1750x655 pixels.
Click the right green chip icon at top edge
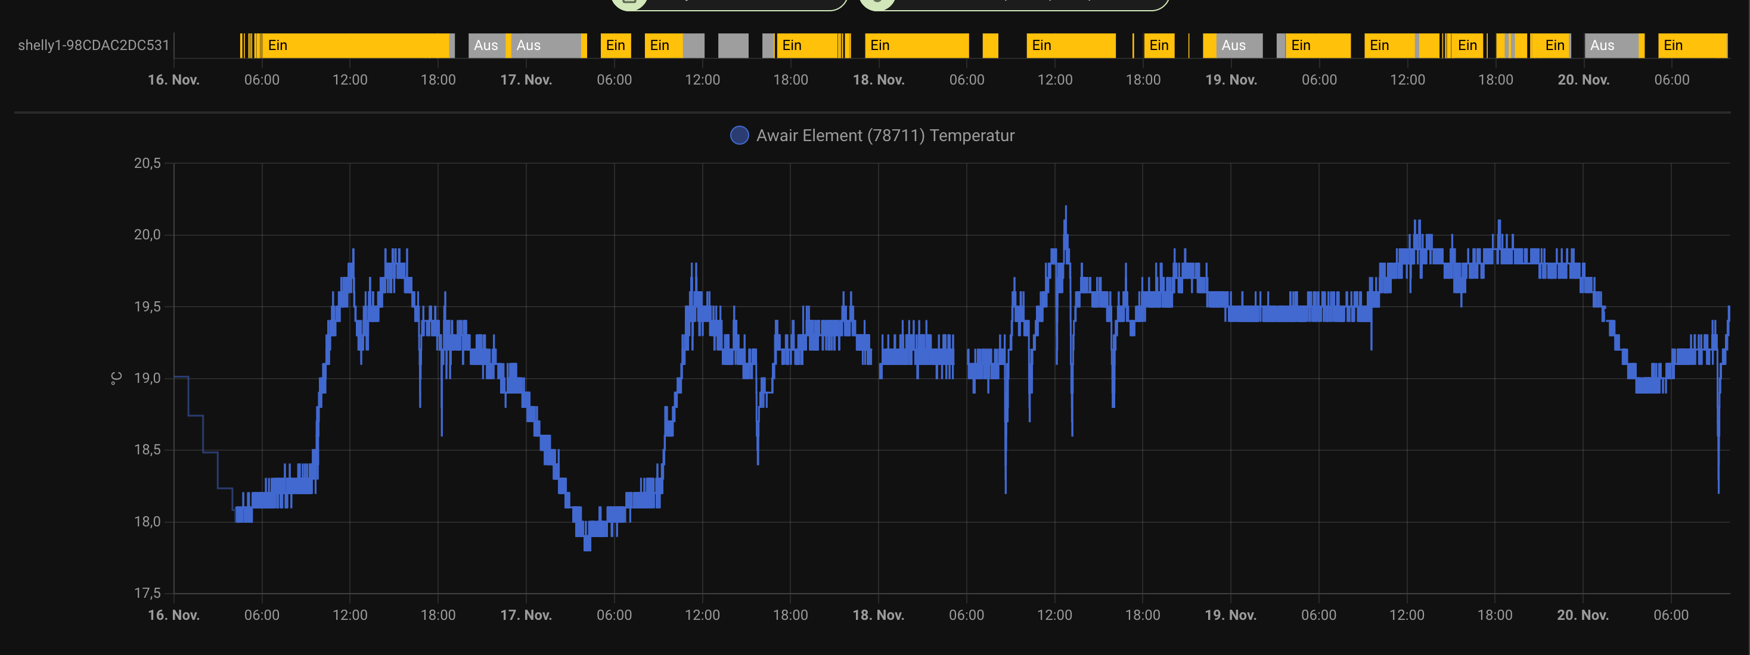(x=877, y=2)
